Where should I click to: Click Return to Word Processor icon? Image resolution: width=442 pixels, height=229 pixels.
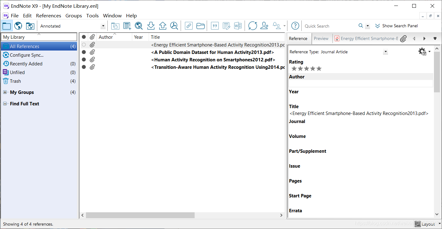pos(238,26)
